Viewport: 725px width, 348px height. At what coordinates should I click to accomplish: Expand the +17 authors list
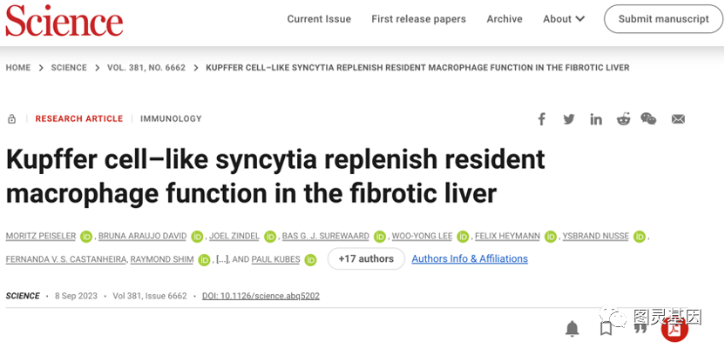point(366,258)
